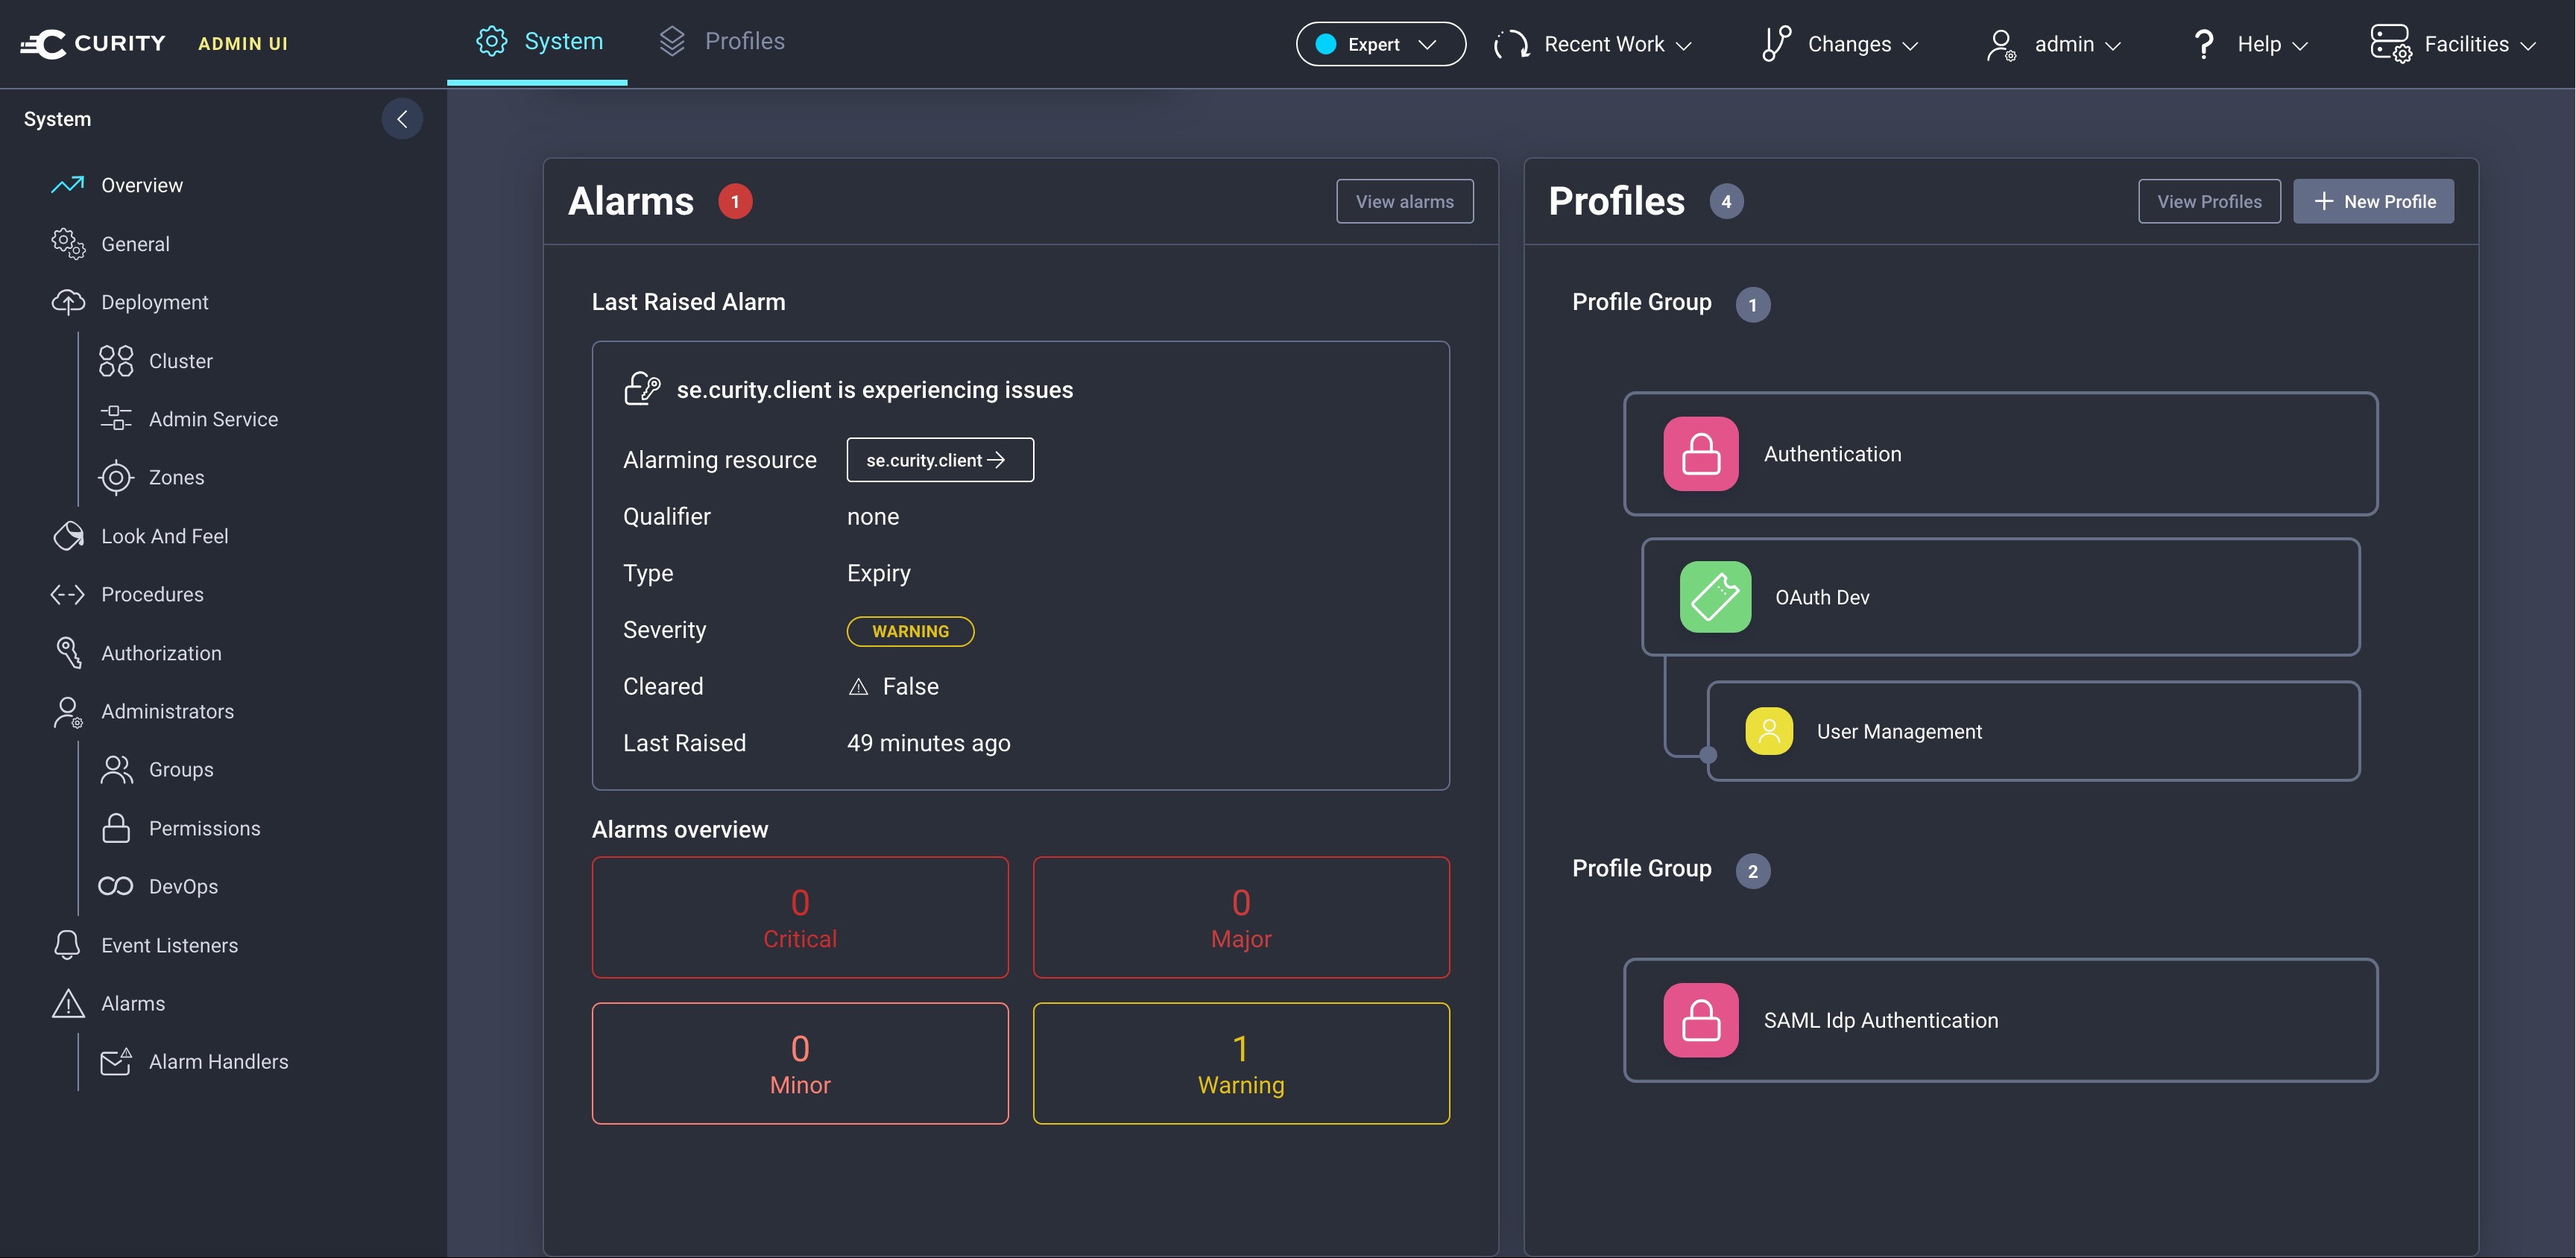This screenshot has width=2576, height=1258.
Task: Open the Changes dropdown menu
Action: (x=1840, y=44)
